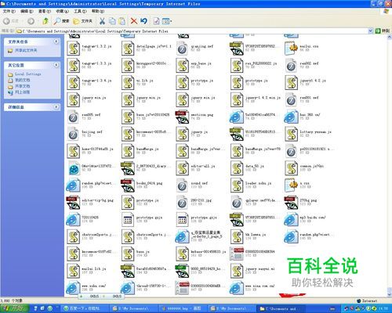392x313 pixels.
Task: Click the blue Undo arrow icon
Action: click(x=143, y=21)
